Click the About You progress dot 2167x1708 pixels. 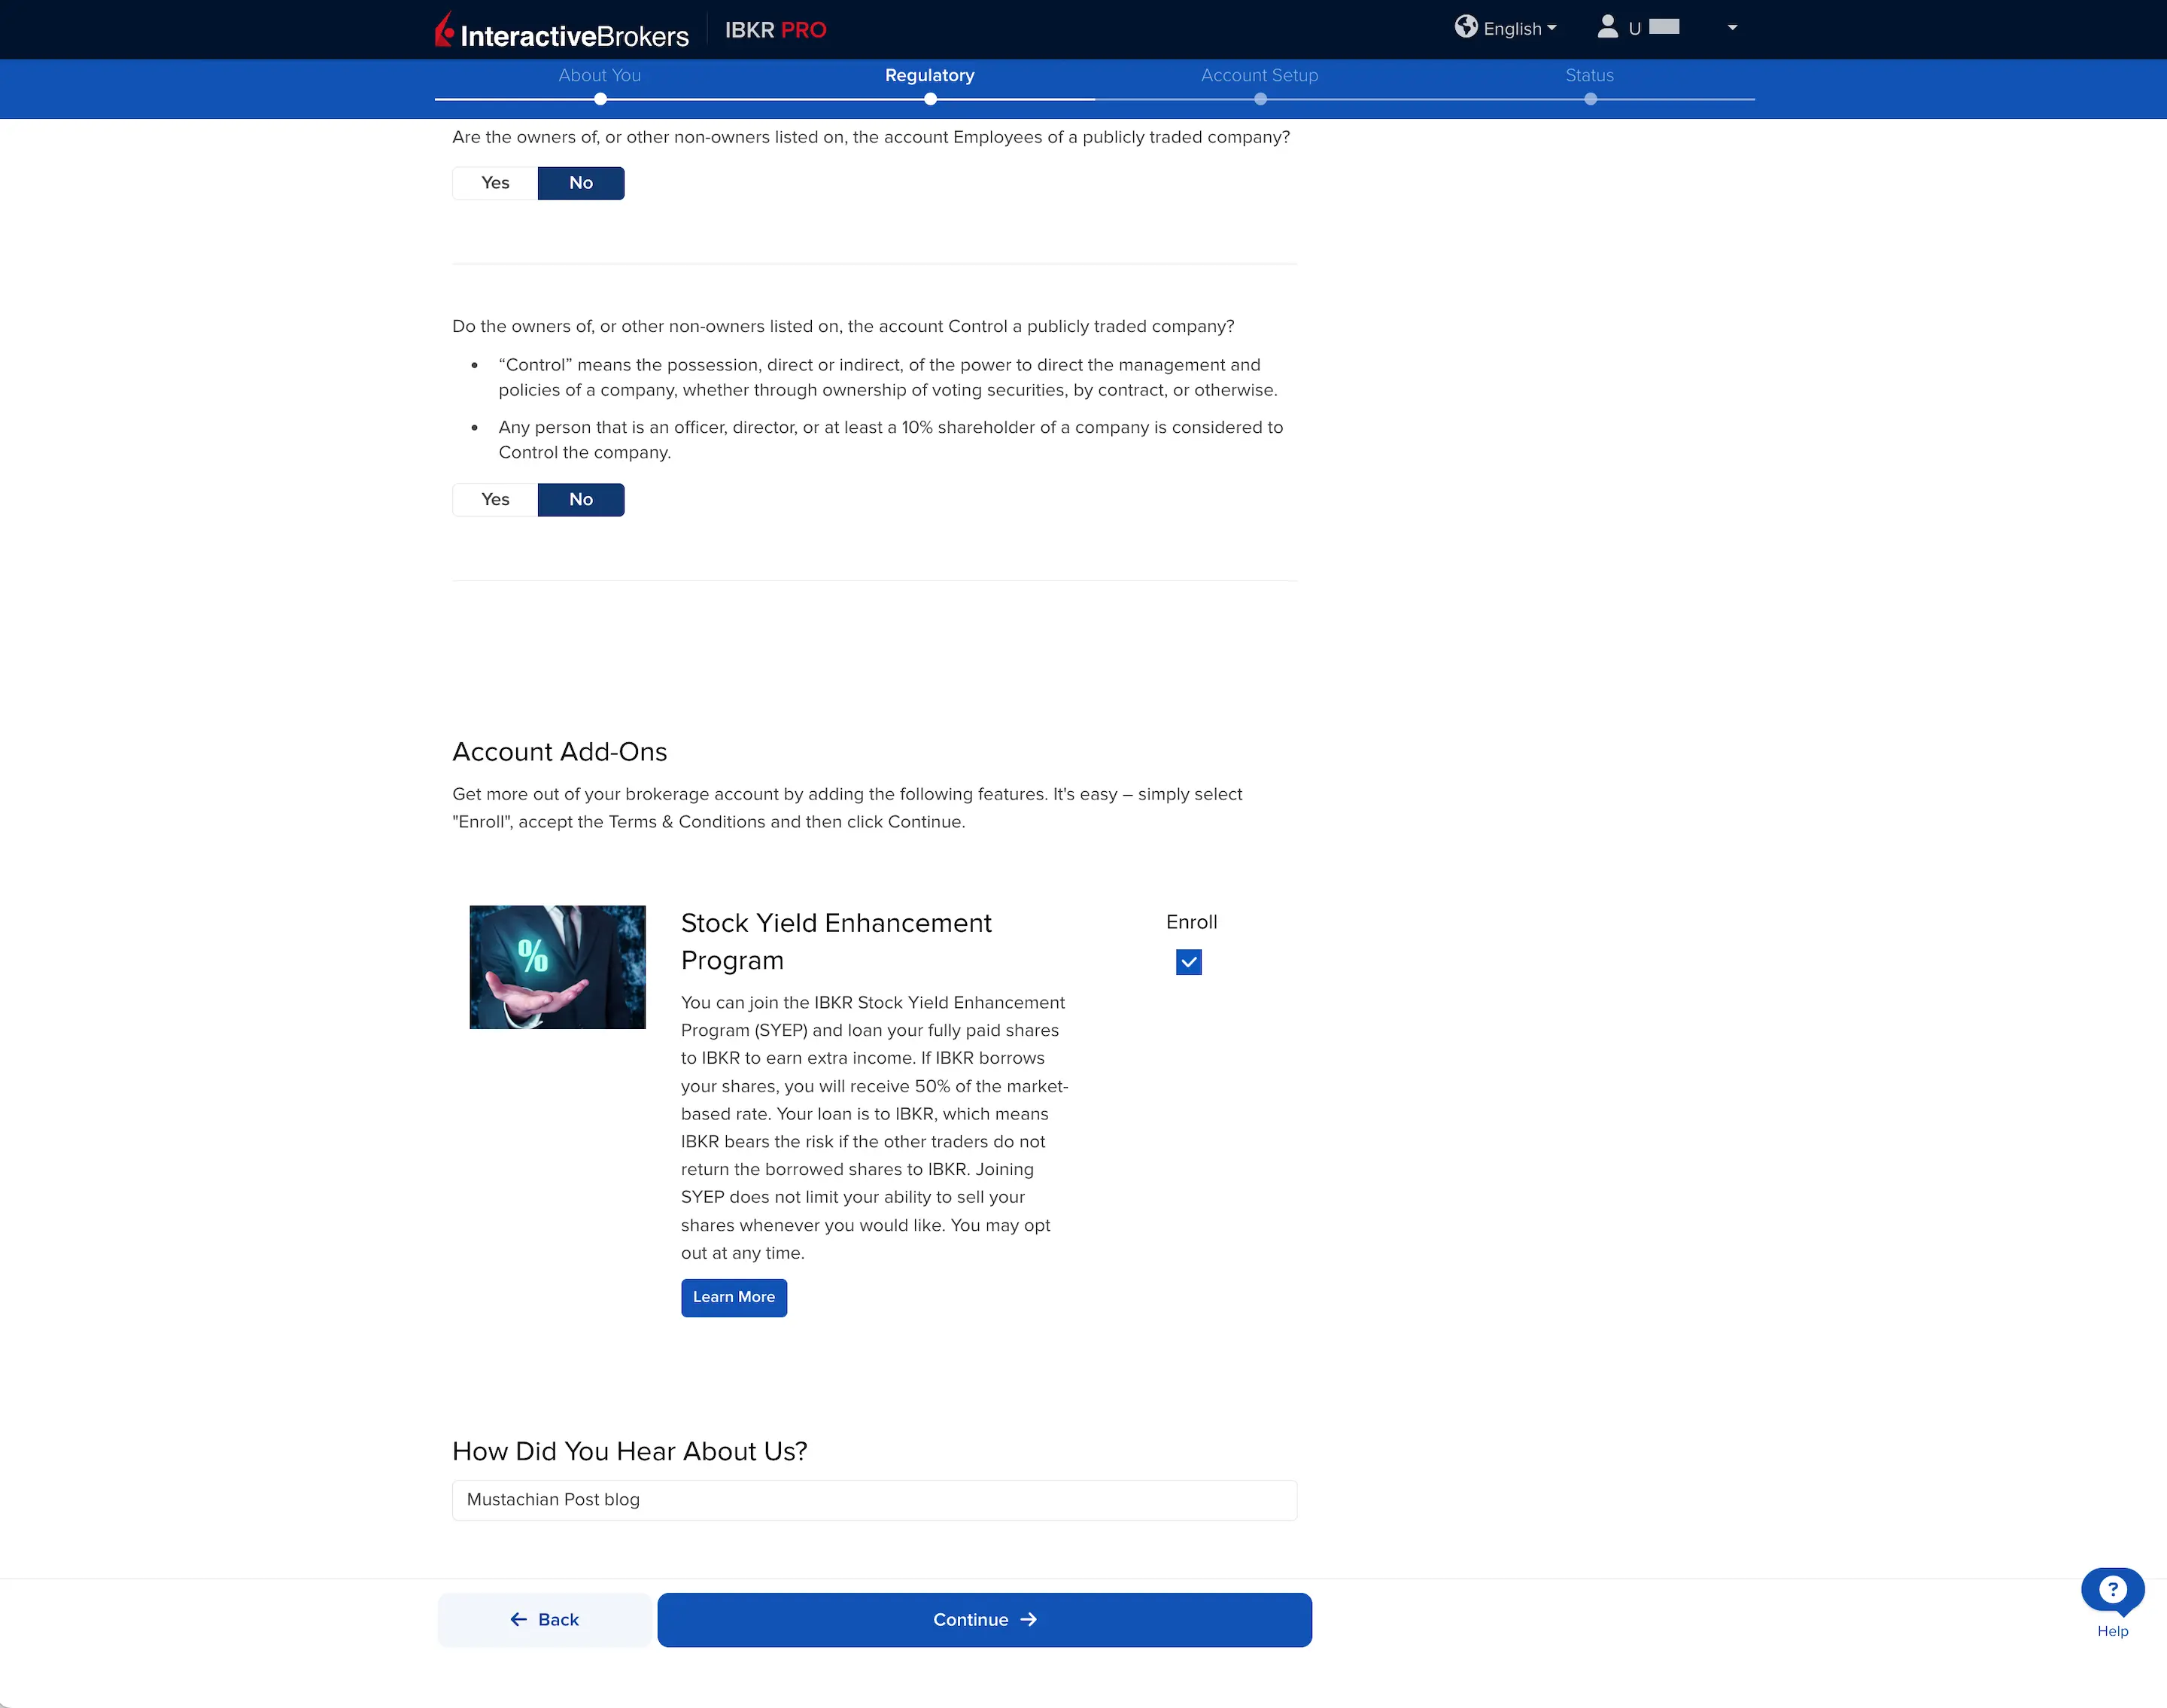coord(600,99)
